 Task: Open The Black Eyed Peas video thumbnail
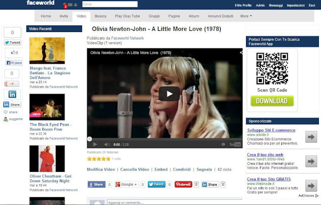coord(47,107)
